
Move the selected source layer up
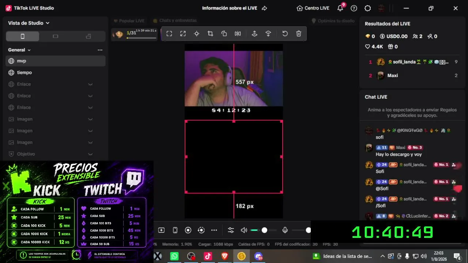pos(254,34)
